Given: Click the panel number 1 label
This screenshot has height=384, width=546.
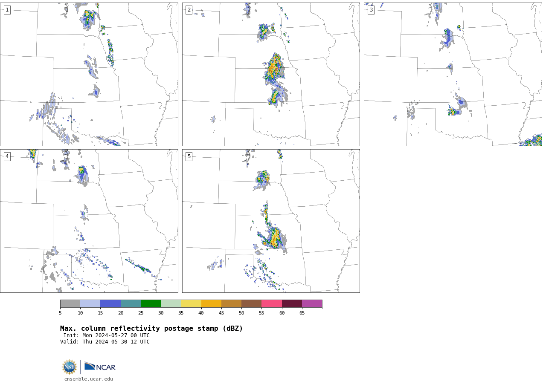Looking at the screenshot, I should click(7, 10).
